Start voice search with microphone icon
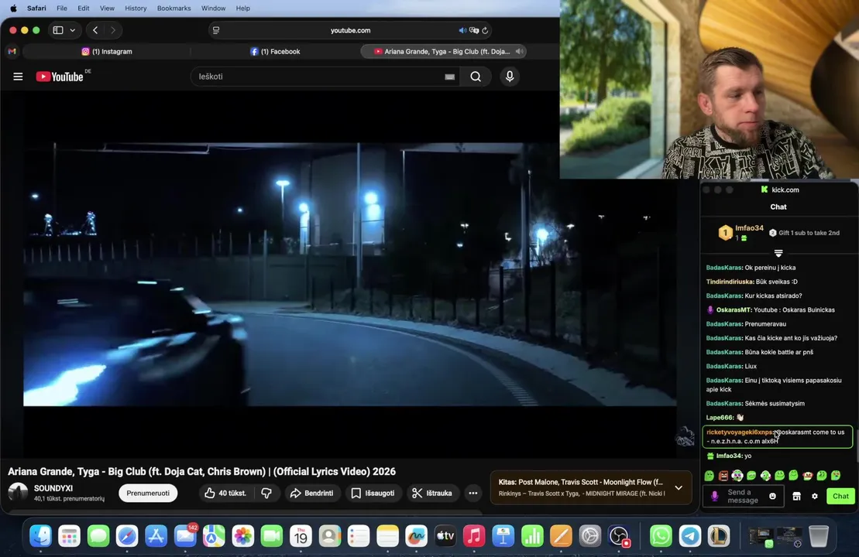The image size is (859, 557). [x=510, y=77]
